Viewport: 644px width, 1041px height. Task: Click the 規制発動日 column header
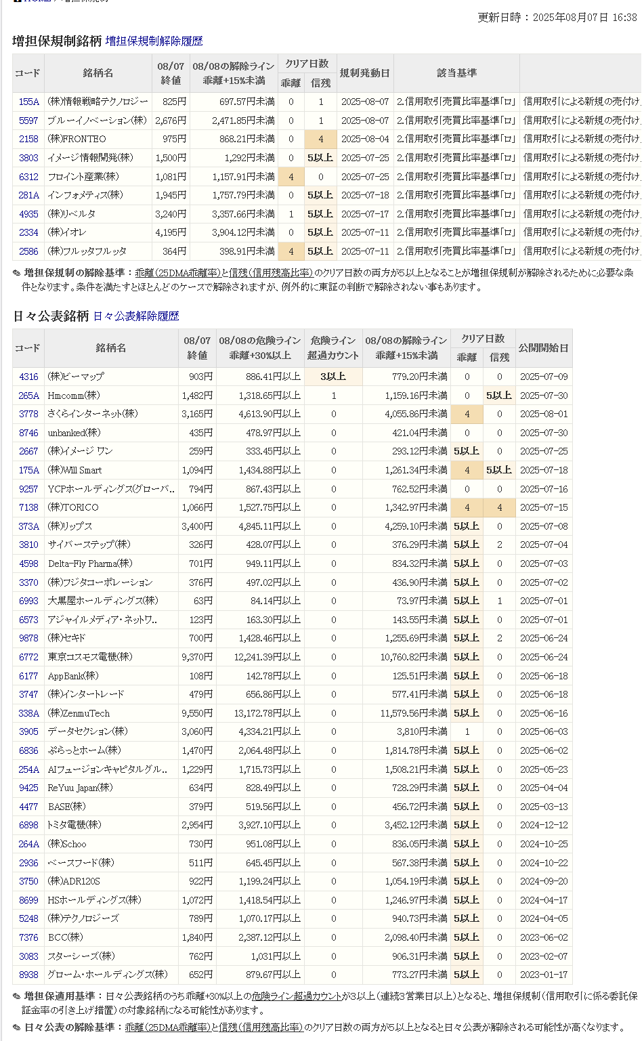(365, 73)
